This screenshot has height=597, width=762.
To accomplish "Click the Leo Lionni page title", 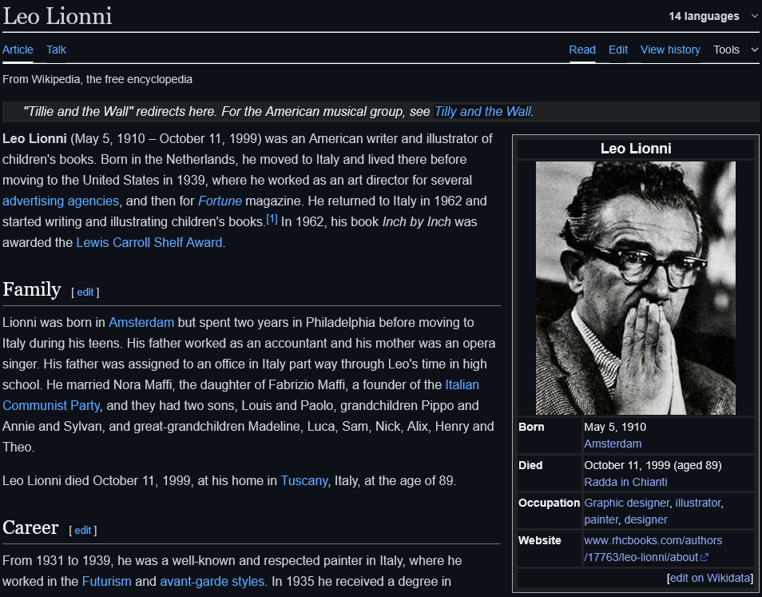I will (58, 16).
